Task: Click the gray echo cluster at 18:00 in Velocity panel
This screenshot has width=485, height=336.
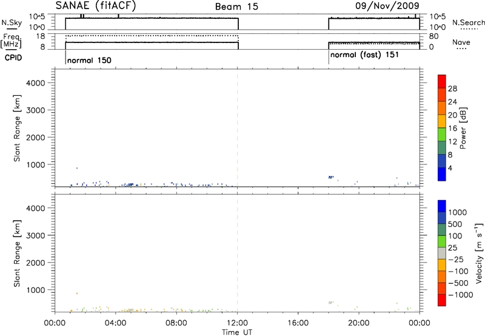Action: [x=330, y=302]
